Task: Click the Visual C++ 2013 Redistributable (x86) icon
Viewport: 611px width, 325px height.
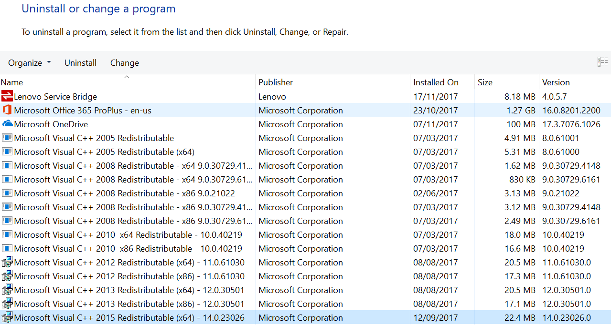Action: tap(7, 304)
